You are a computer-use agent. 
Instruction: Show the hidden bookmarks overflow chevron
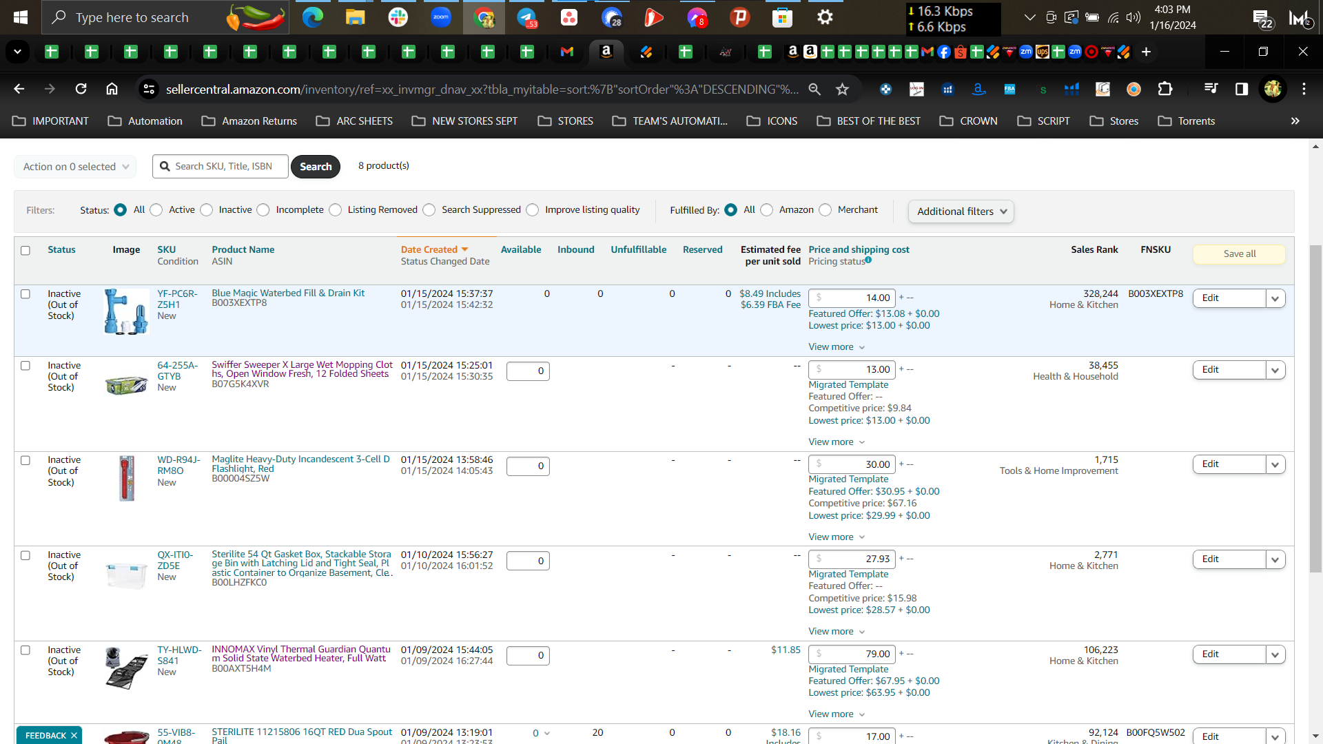point(1295,121)
